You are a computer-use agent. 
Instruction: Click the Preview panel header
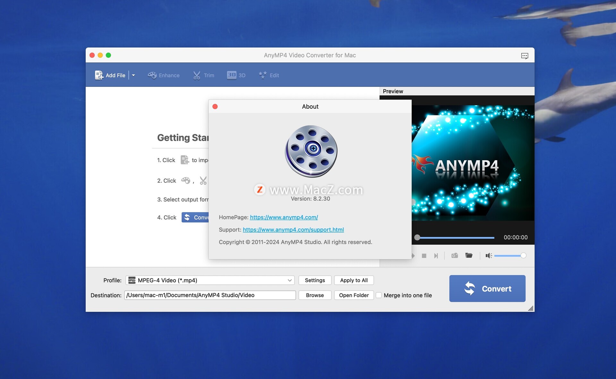[x=457, y=91]
